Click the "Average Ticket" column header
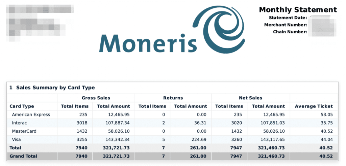 pos(314,106)
